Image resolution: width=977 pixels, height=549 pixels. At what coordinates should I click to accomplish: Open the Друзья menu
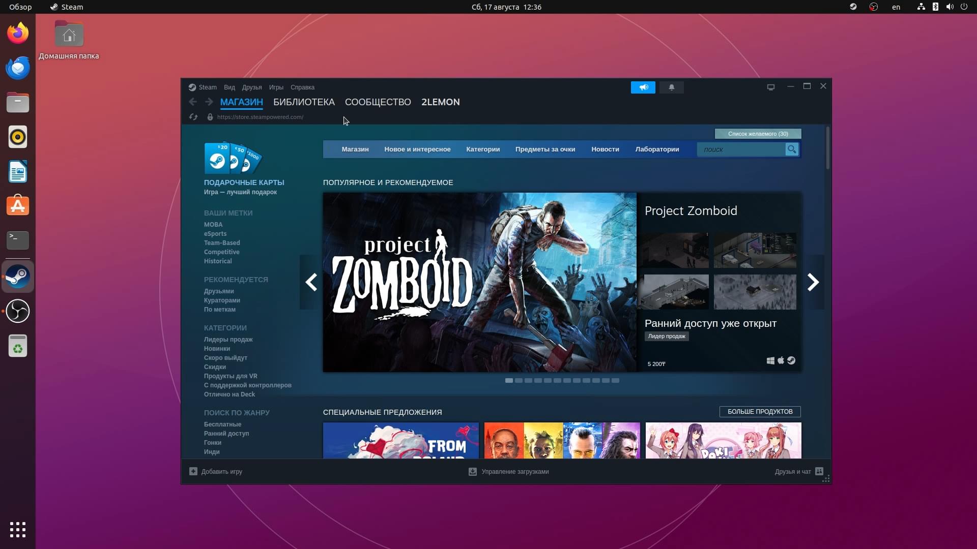pyautogui.click(x=252, y=87)
